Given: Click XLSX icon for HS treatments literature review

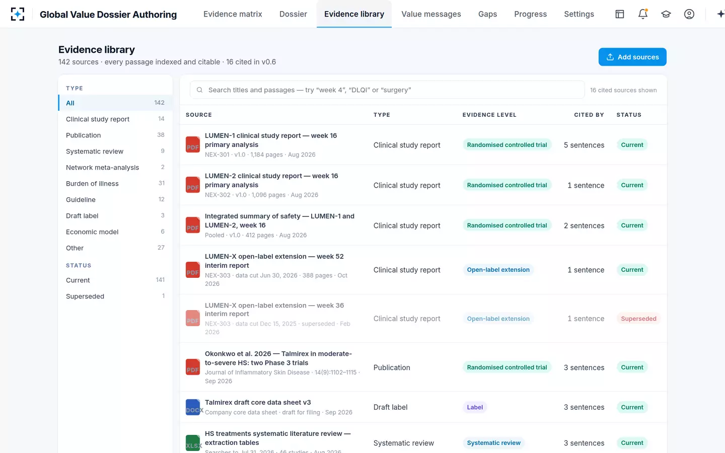Looking at the screenshot, I should point(193,443).
